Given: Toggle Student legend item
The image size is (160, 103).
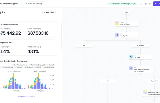Looking at the screenshot, I should 19,67.
